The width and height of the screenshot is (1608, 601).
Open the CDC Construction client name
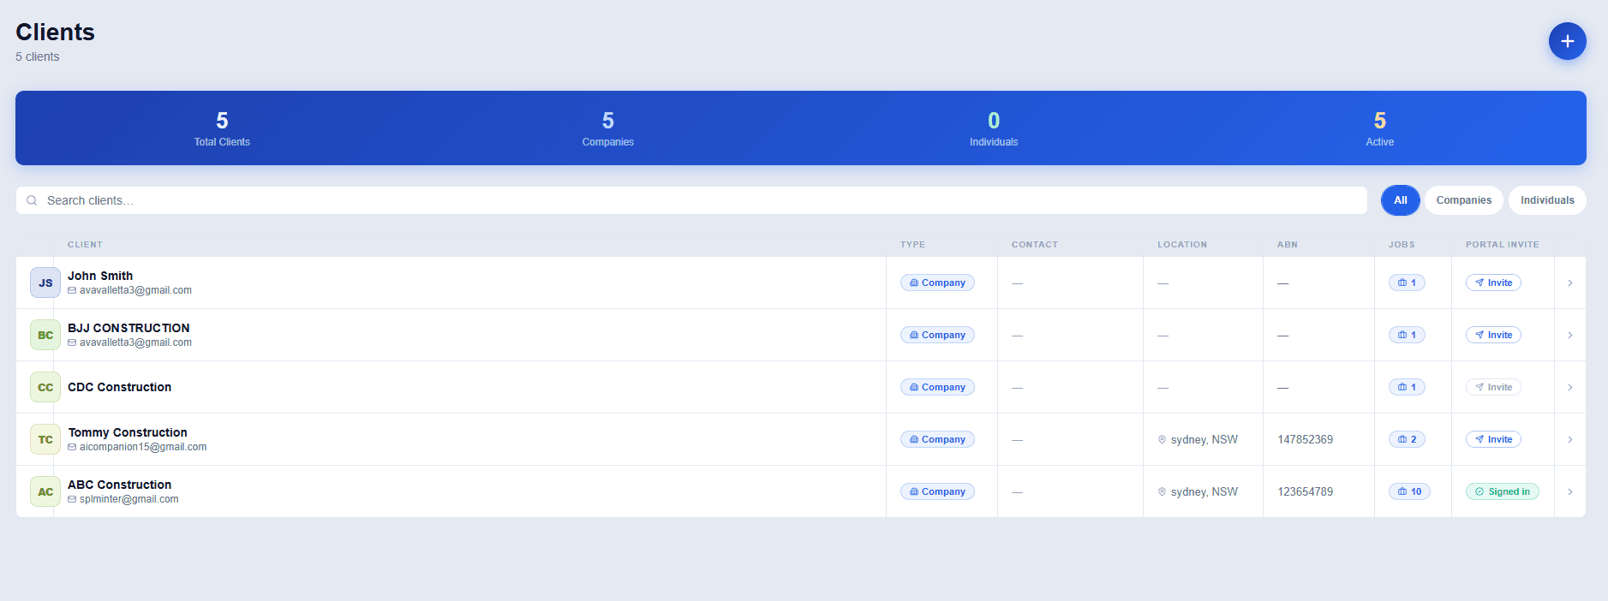pyautogui.click(x=119, y=387)
